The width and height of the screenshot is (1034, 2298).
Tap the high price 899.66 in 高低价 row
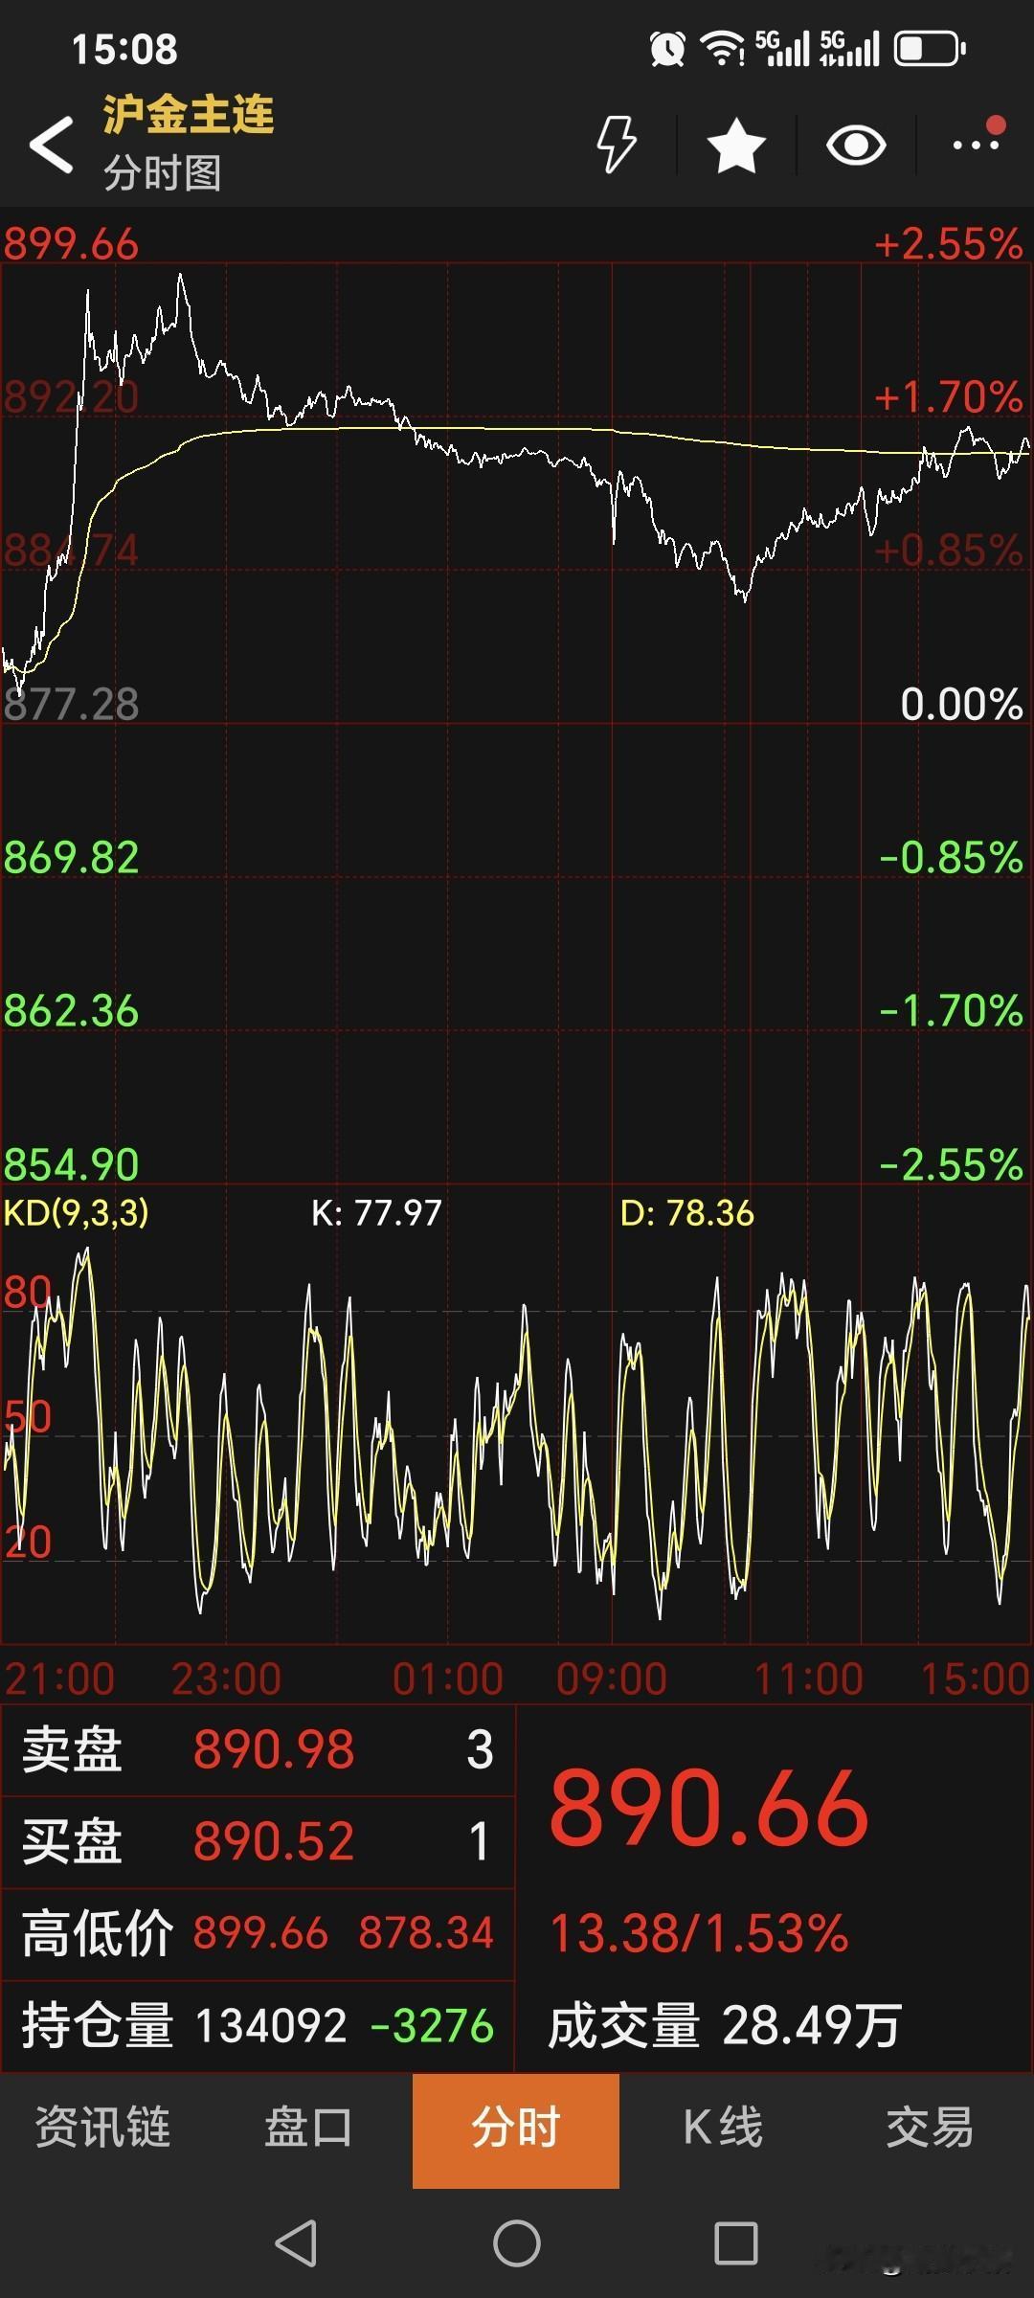[x=260, y=1933]
